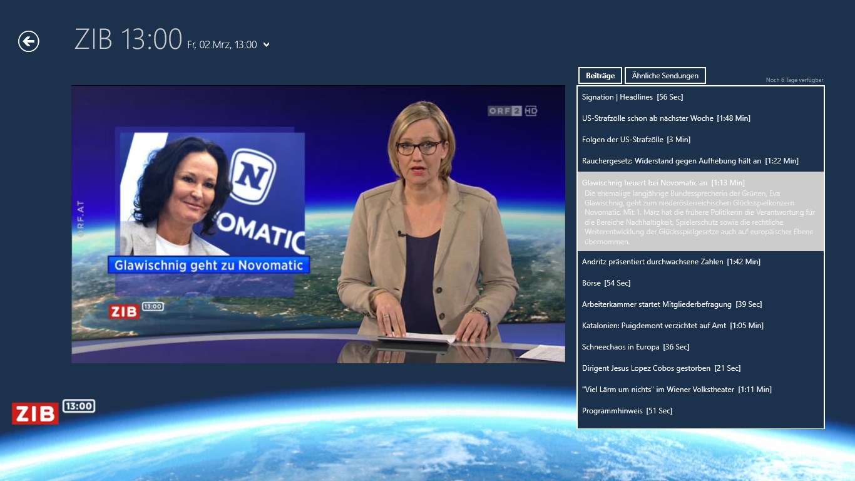Click the date text Fr, 02.Mrz, 13:00

[x=222, y=45]
